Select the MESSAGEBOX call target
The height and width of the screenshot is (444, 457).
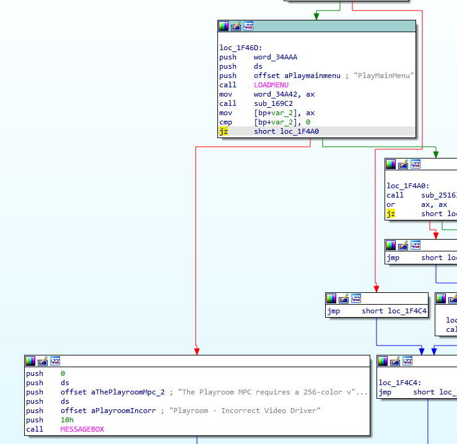click(x=82, y=429)
